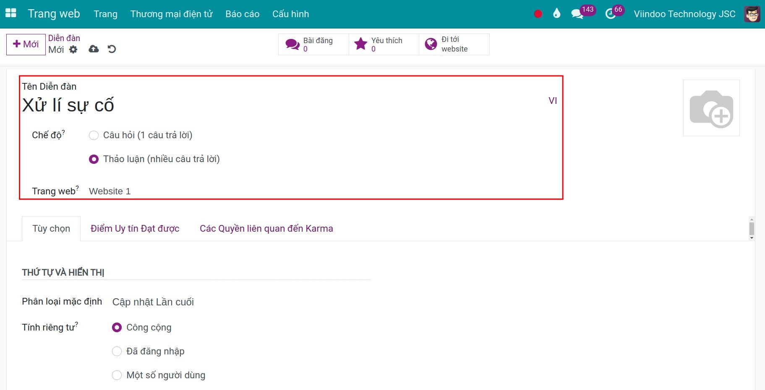Screen dimensions: 765x390
Task: Click the Yêu thích star stat button
Action: pos(384,44)
